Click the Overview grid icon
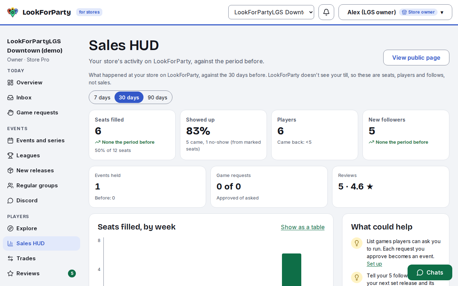Viewport: 458px width, 286px height. tap(10, 83)
